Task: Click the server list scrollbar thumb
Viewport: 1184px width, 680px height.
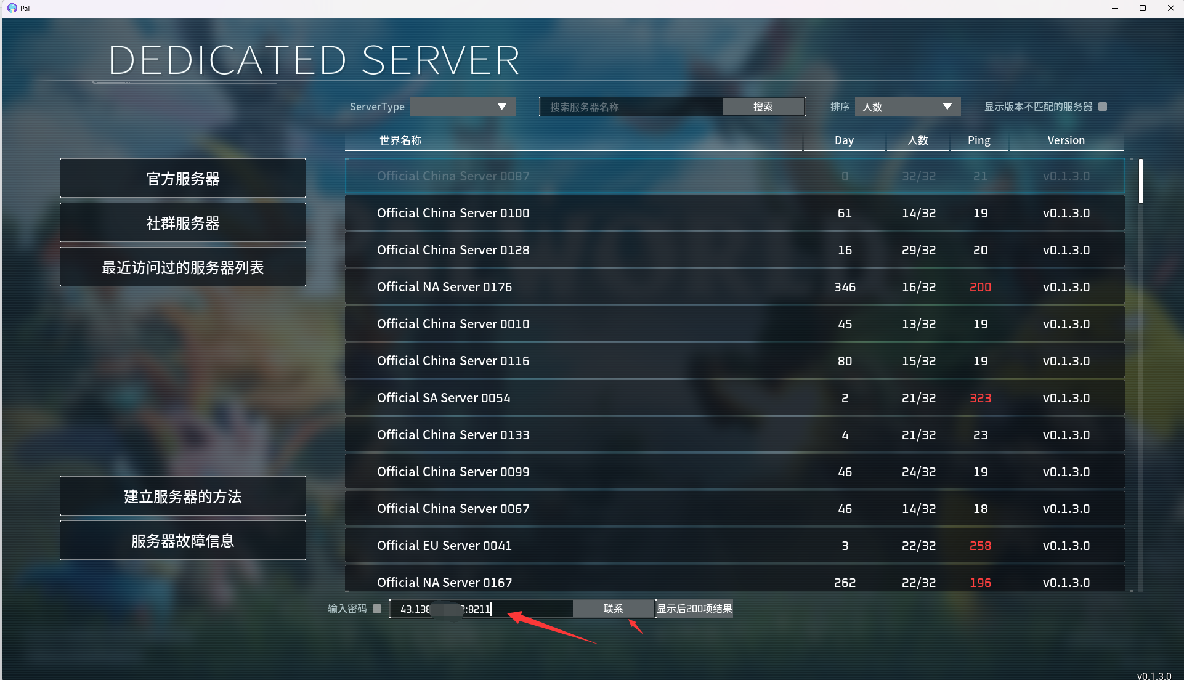Action: coord(1141,181)
